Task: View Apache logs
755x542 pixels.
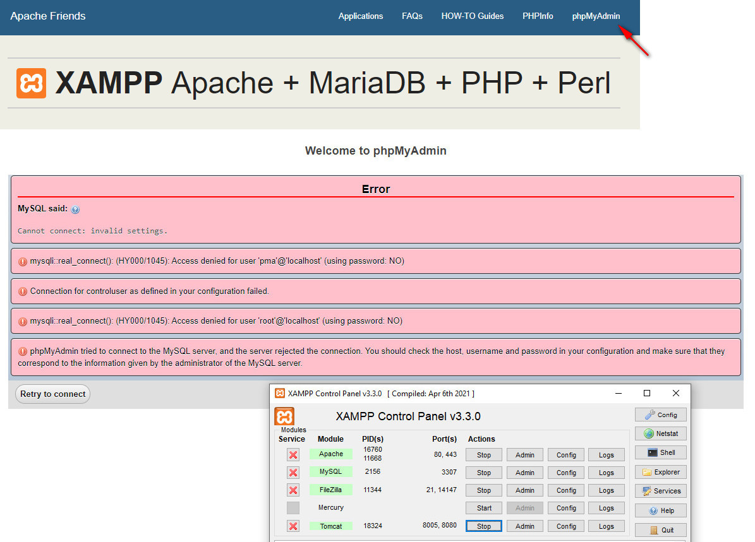Action: coord(606,454)
